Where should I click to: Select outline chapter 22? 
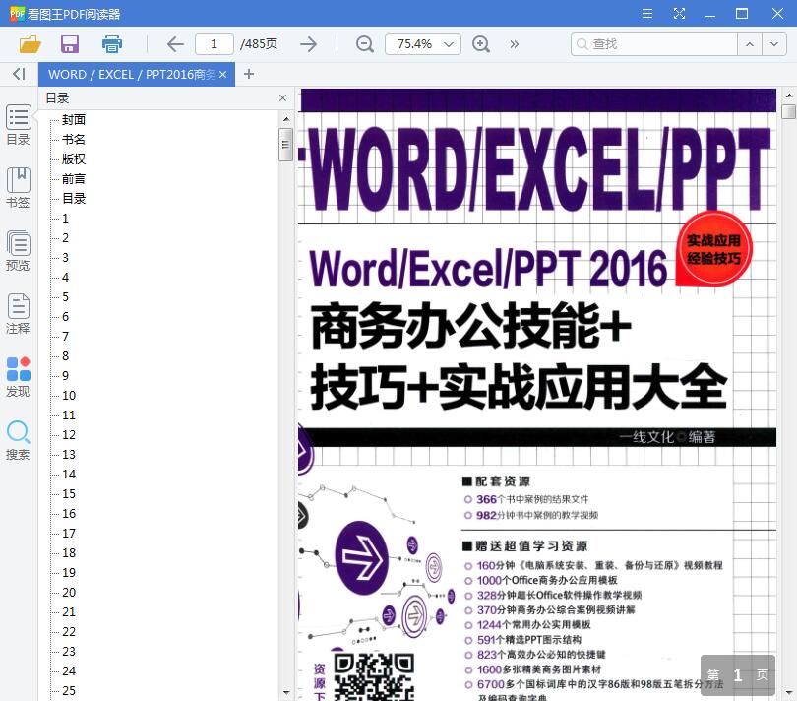click(x=69, y=632)
